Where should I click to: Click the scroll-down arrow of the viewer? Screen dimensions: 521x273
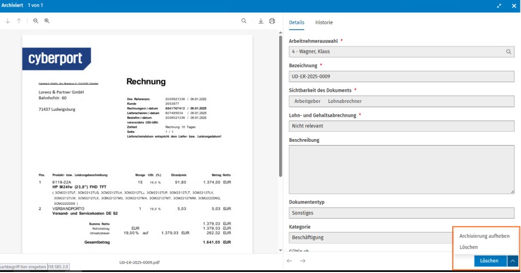coord(280,251)
